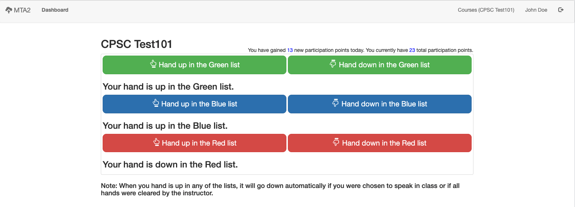Click hand-down icon on Green list button
The image size is (575, 207).
[333, 64]
